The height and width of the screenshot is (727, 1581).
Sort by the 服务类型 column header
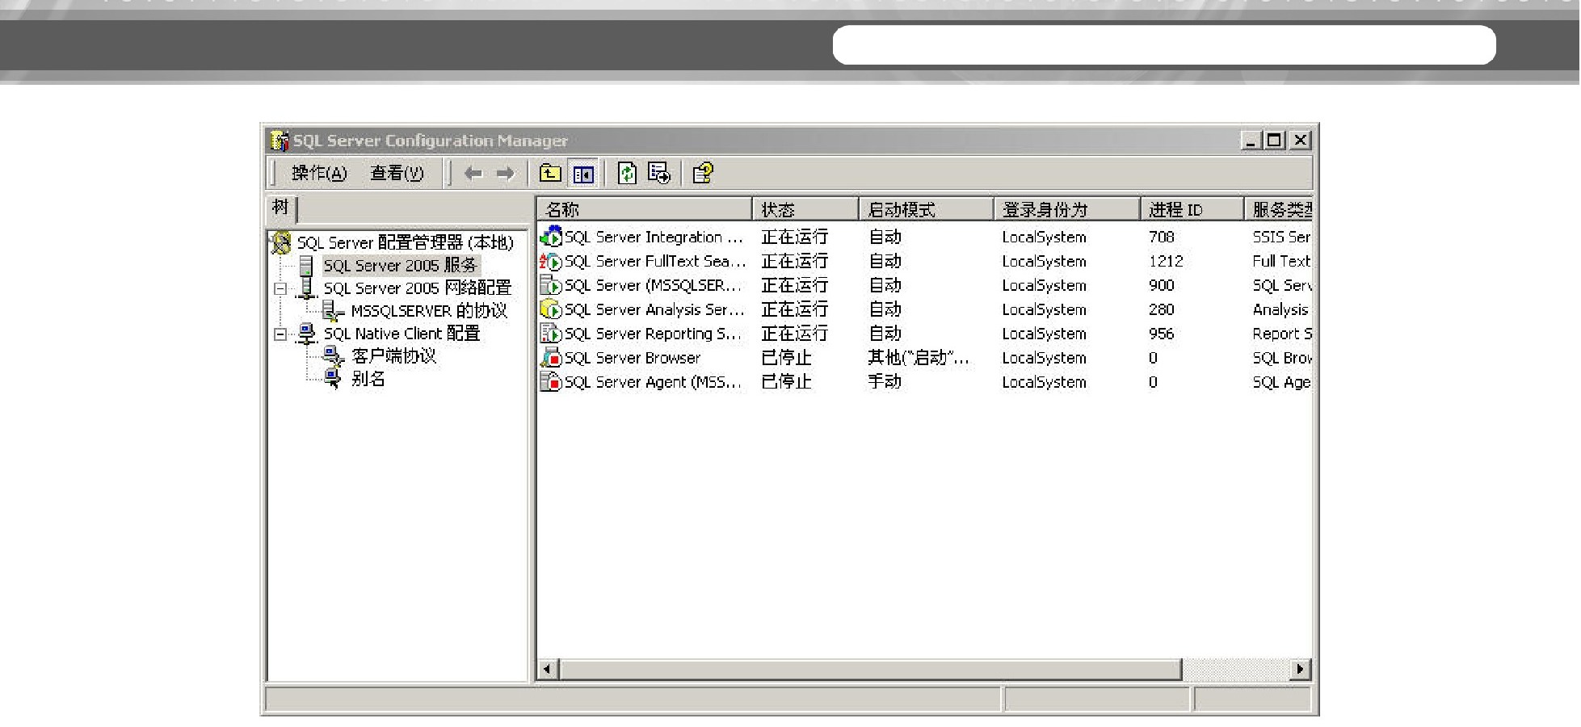click(x=1278, y=209)
